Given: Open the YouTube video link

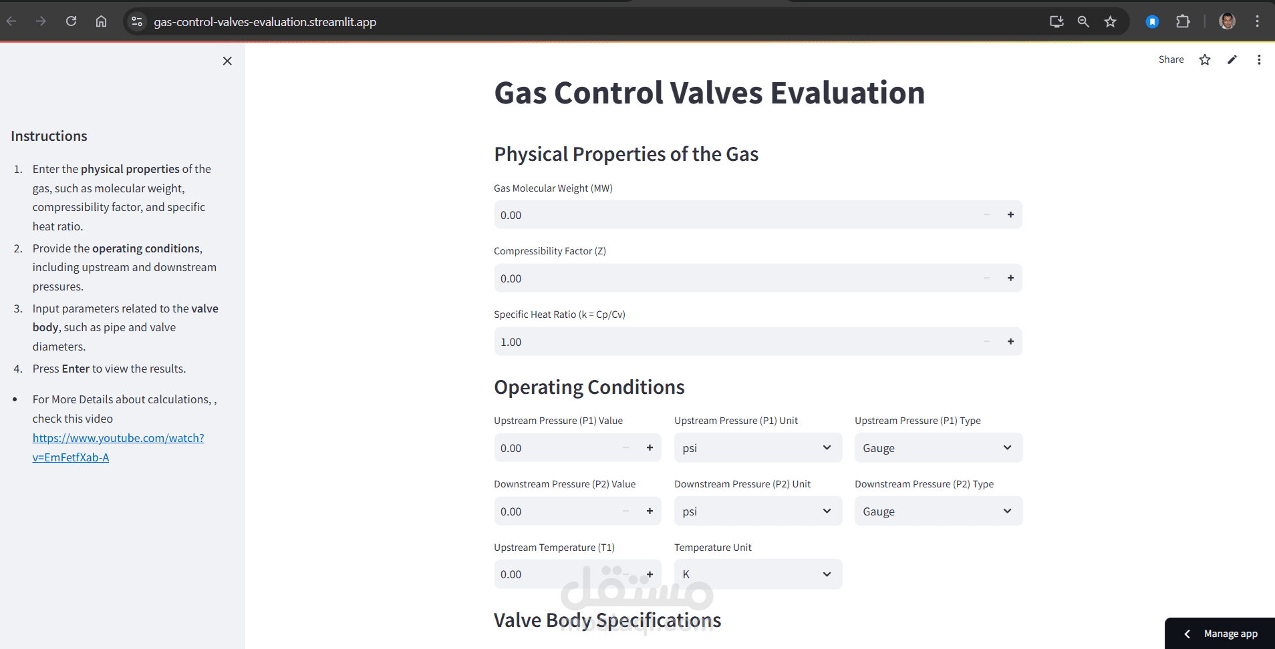Looking at the screenshot, I should [118, 438].
